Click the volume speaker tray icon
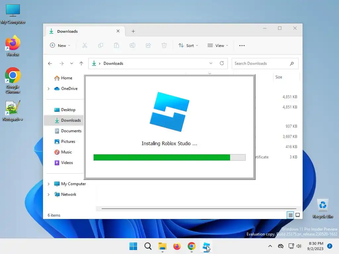Screen dimensions: 339x254 [x=299, y=246]
